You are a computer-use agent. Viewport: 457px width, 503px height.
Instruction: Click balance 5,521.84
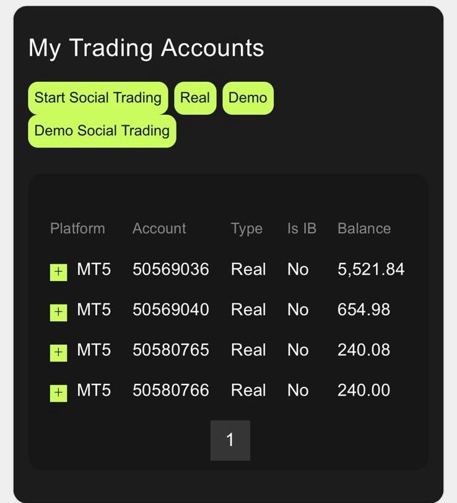point(371,269)
